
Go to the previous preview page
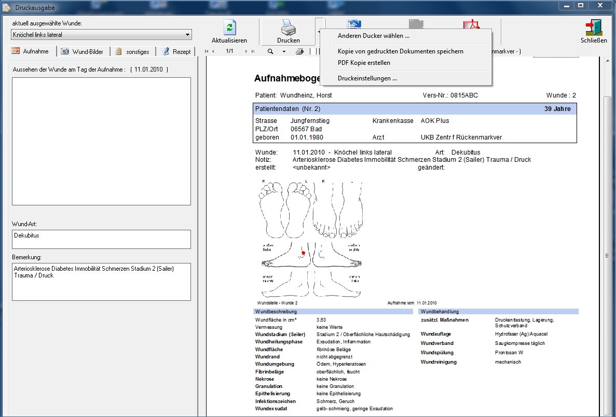213,51
